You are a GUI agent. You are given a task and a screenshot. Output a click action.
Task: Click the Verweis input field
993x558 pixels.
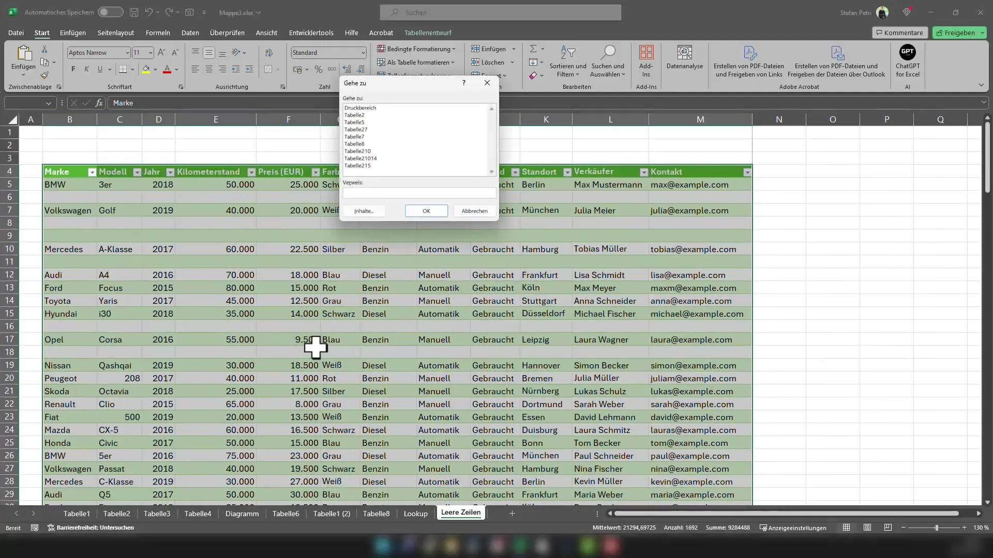click(419, 193)
